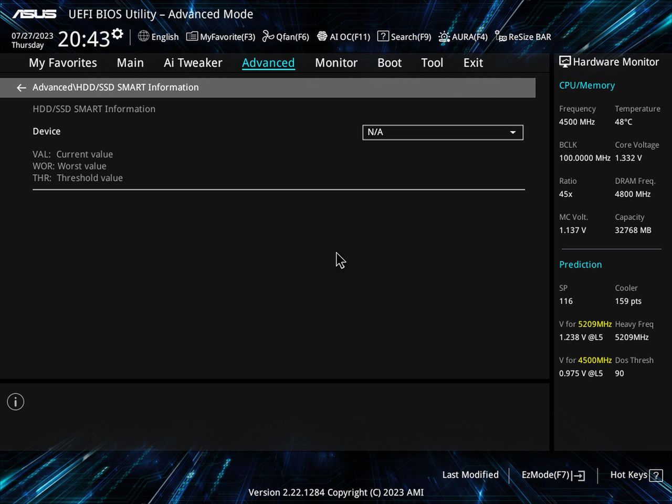Click the 159 pts cooler value

(x=628, y=301)
